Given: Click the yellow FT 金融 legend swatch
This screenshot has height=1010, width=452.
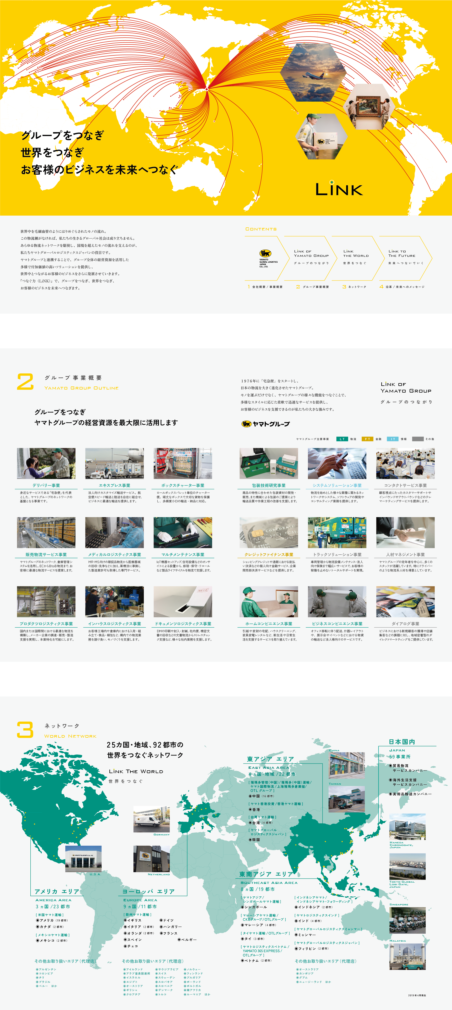Looking at the screenshot, I should pos(367,439).
